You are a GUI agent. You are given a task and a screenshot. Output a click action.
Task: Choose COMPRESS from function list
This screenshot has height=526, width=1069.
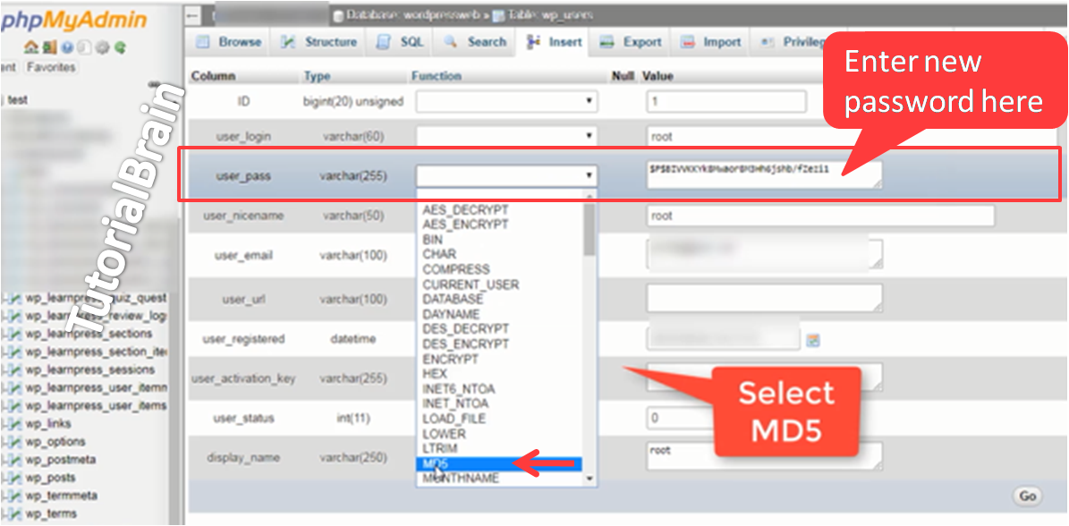[x=499, y=269]
